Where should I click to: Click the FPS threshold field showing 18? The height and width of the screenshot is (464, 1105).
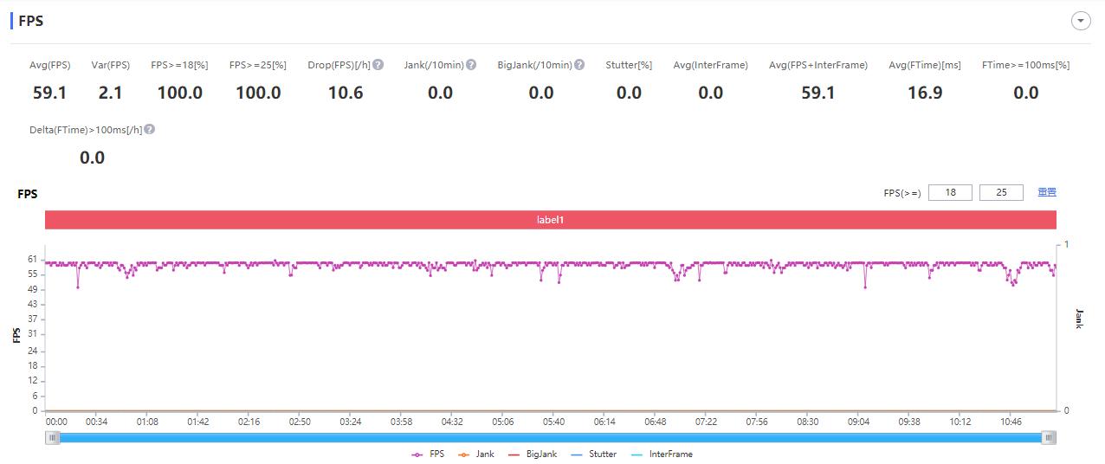(950, 192)
